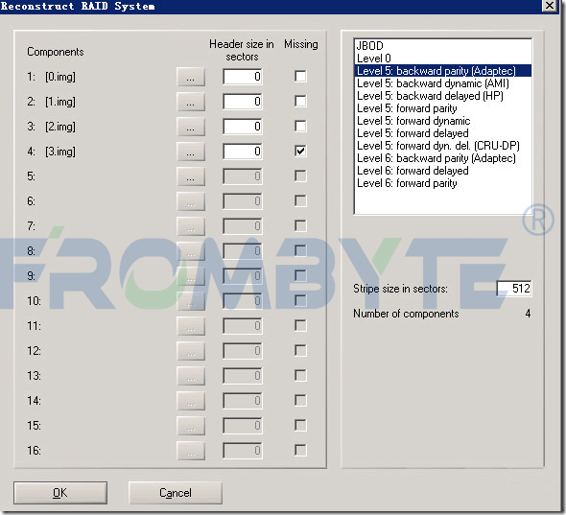Browse image file for component 4 [3.img]

click(191, 152)
